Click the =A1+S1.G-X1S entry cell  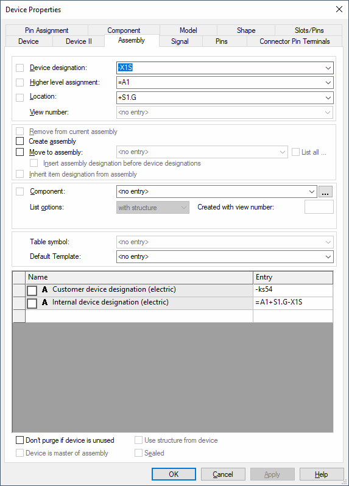click(293, 303)
